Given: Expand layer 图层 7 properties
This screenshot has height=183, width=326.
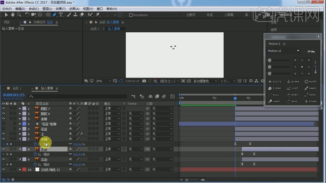Looking at the screenshot, I should 20,108.
